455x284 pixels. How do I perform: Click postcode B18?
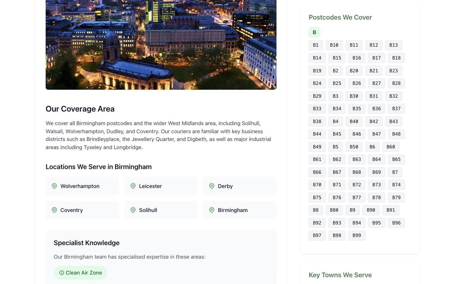pos(396,58)
